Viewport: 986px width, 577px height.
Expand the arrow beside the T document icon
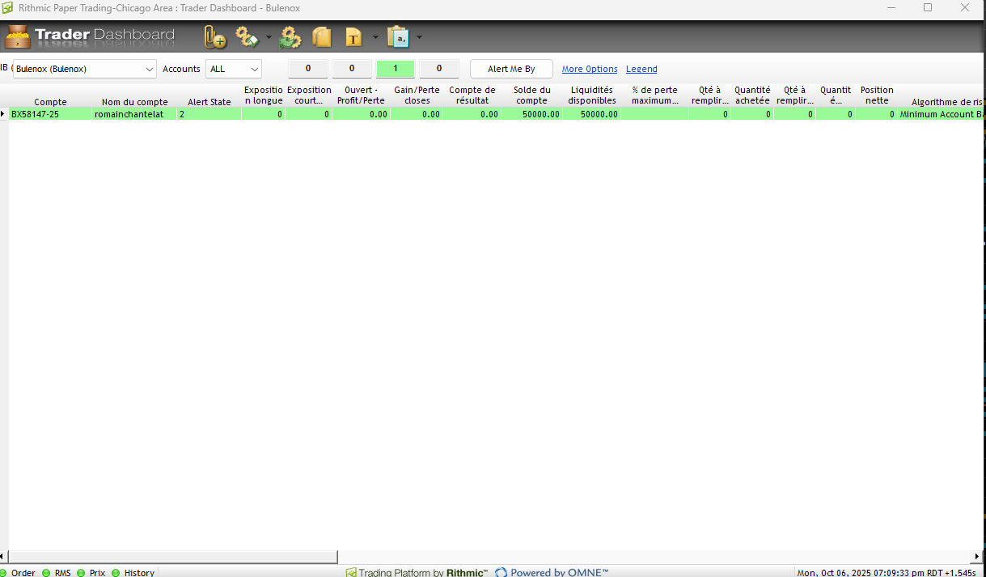pyautogui.click(x=375, y=37)
